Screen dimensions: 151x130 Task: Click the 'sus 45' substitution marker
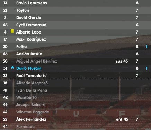coord(122,61)
